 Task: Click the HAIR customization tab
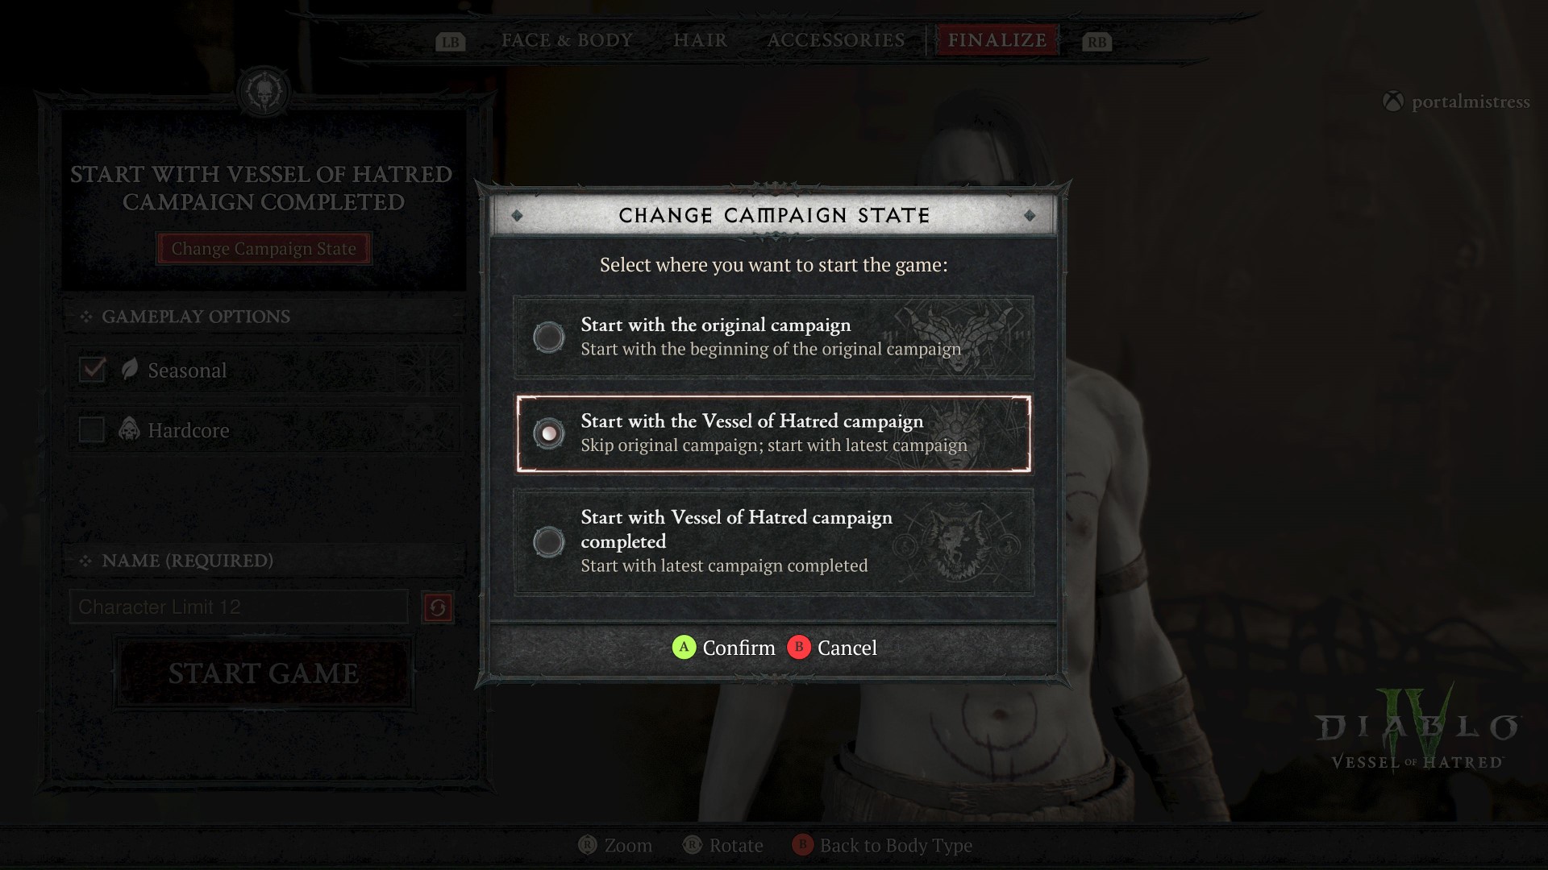click(701, 39)
